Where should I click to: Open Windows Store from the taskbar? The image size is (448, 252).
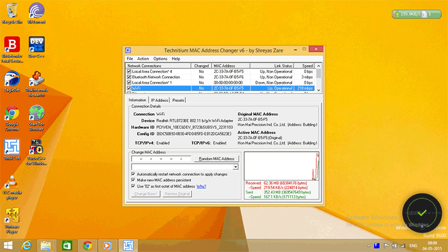click(x=67, y=245)
